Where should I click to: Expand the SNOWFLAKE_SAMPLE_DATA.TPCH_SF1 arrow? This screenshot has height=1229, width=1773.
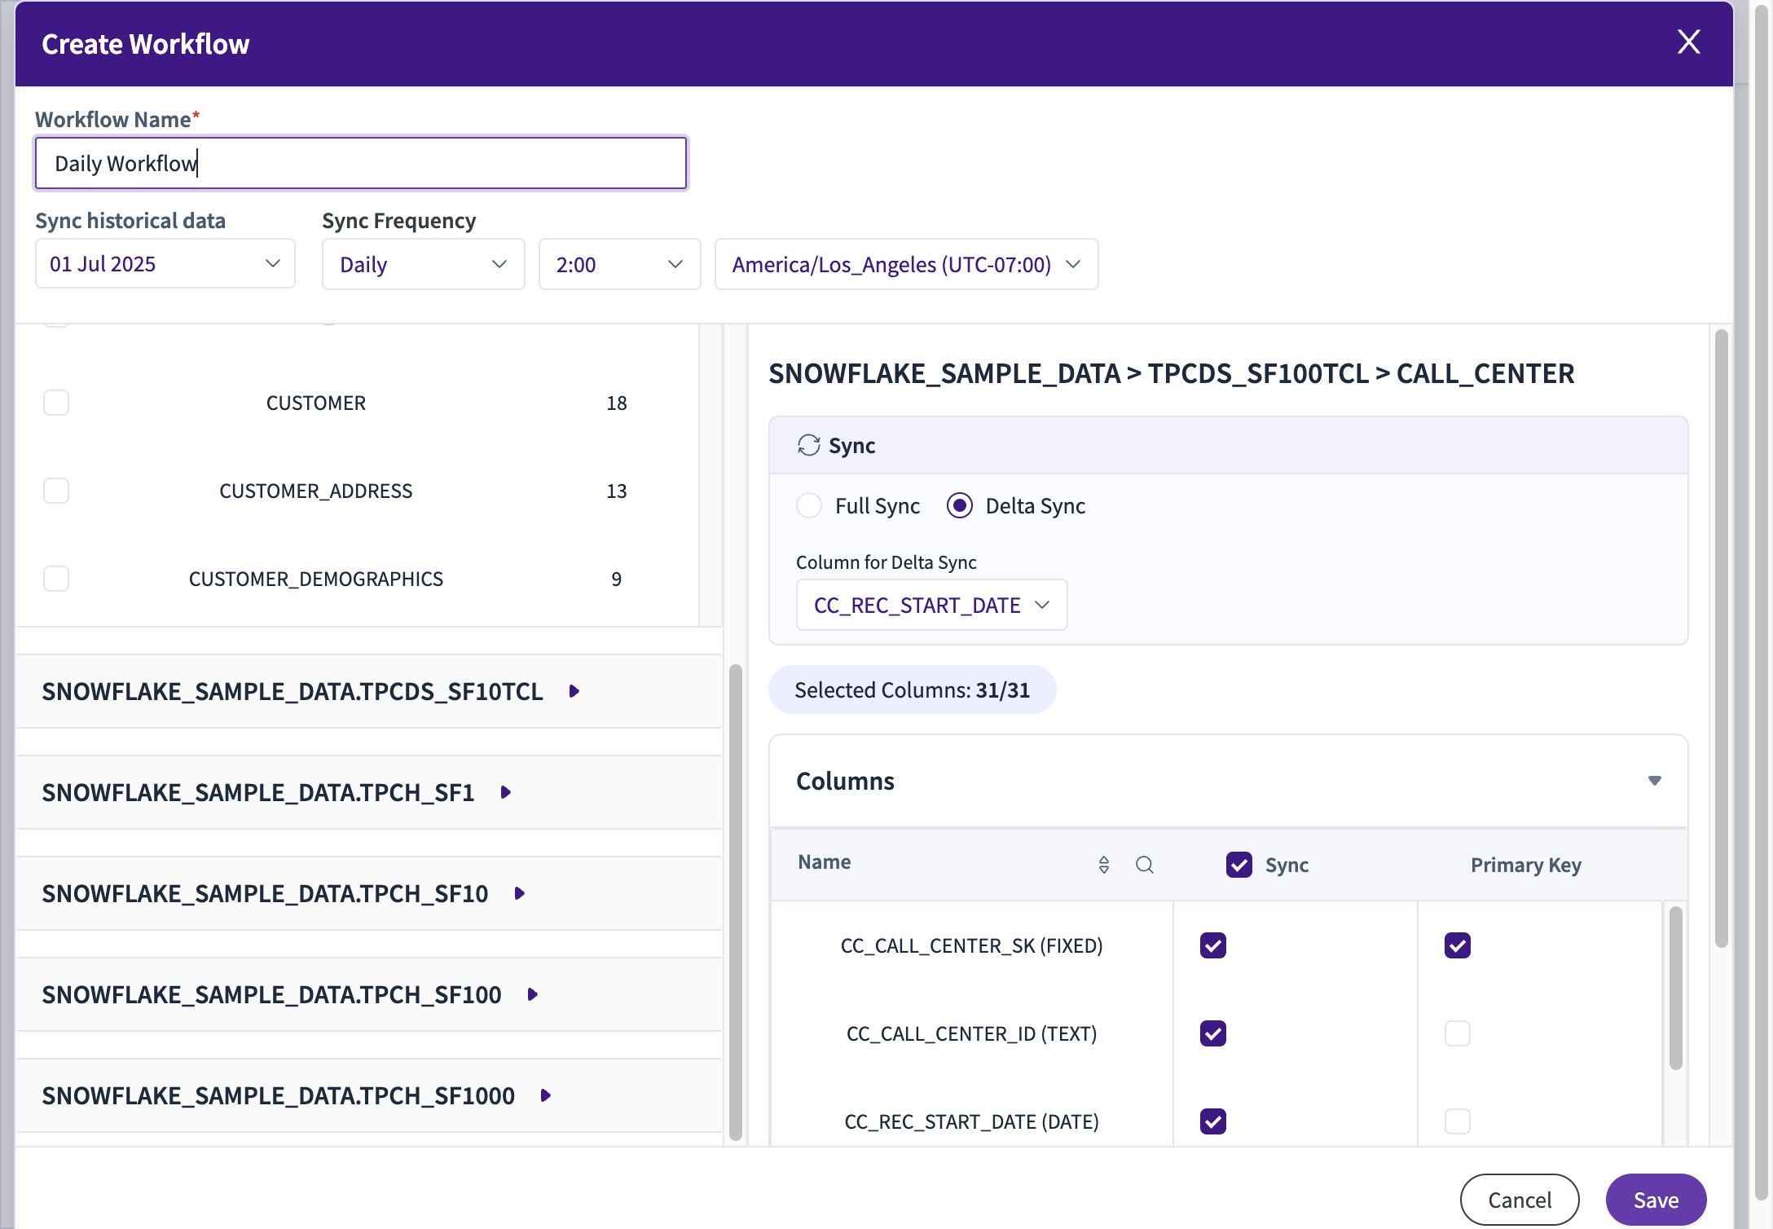506,792
